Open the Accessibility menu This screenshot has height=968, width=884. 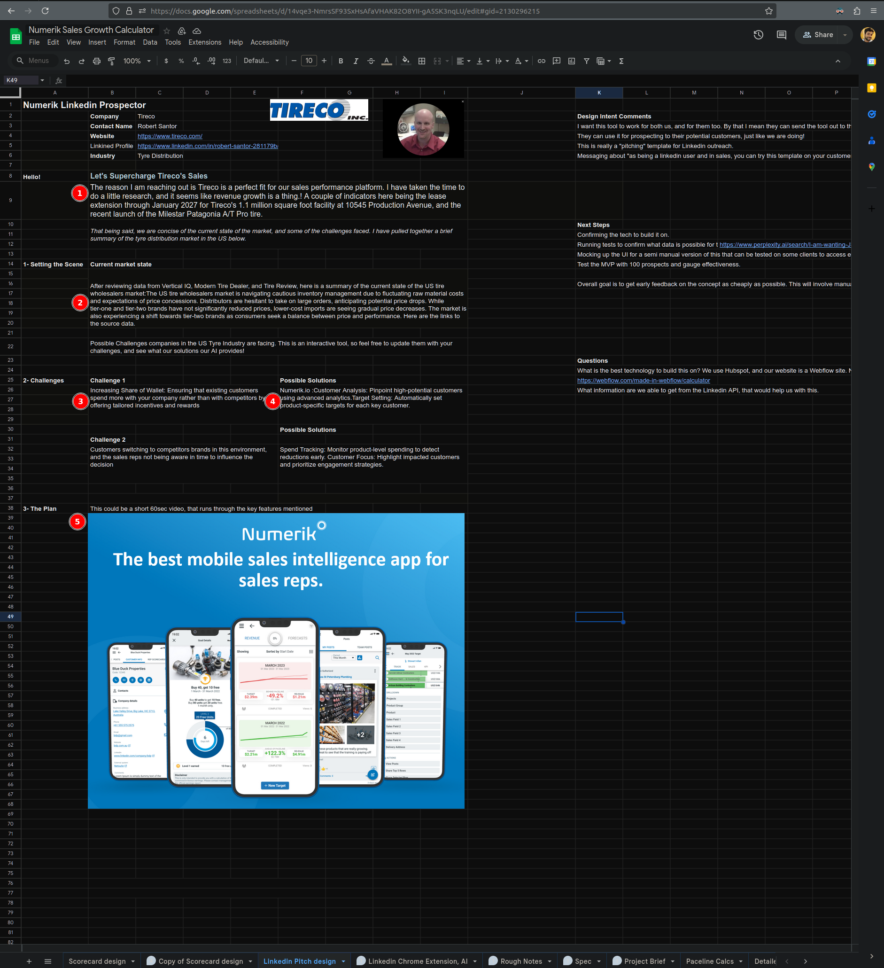pos(269,42)
